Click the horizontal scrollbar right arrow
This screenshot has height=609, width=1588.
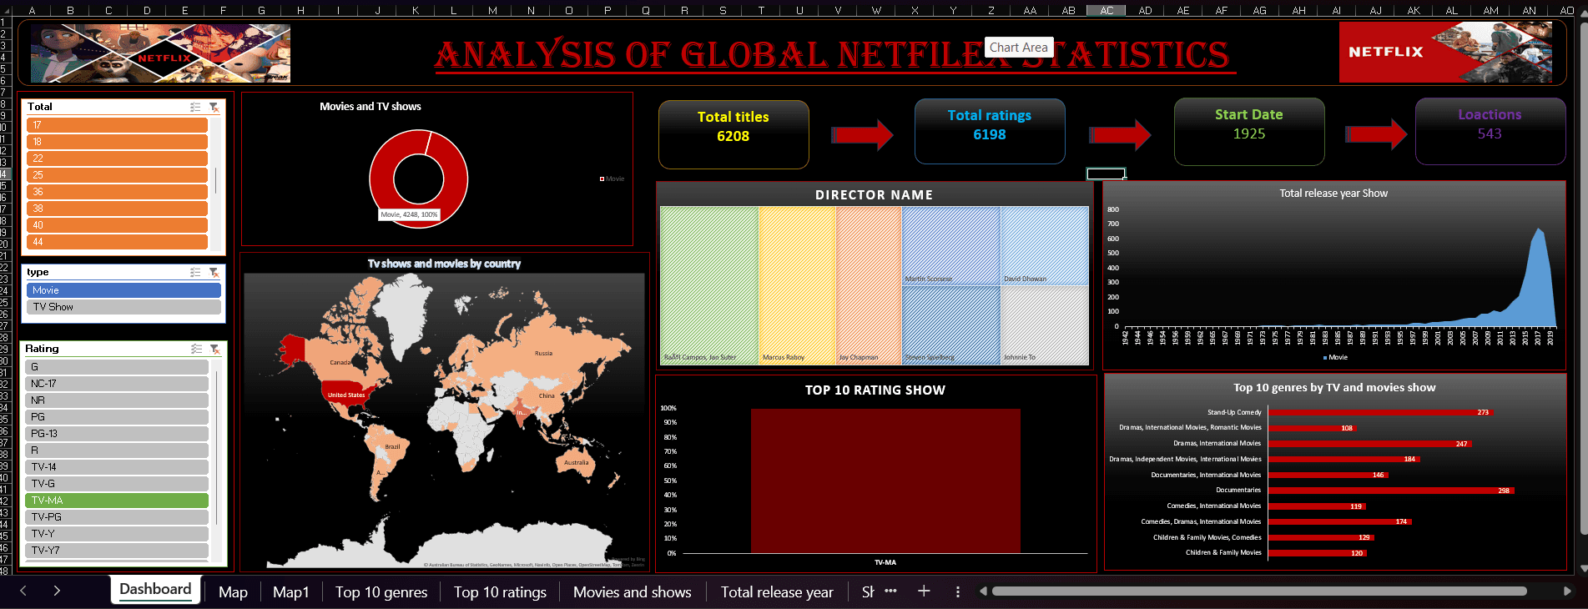pos(1566,591)
